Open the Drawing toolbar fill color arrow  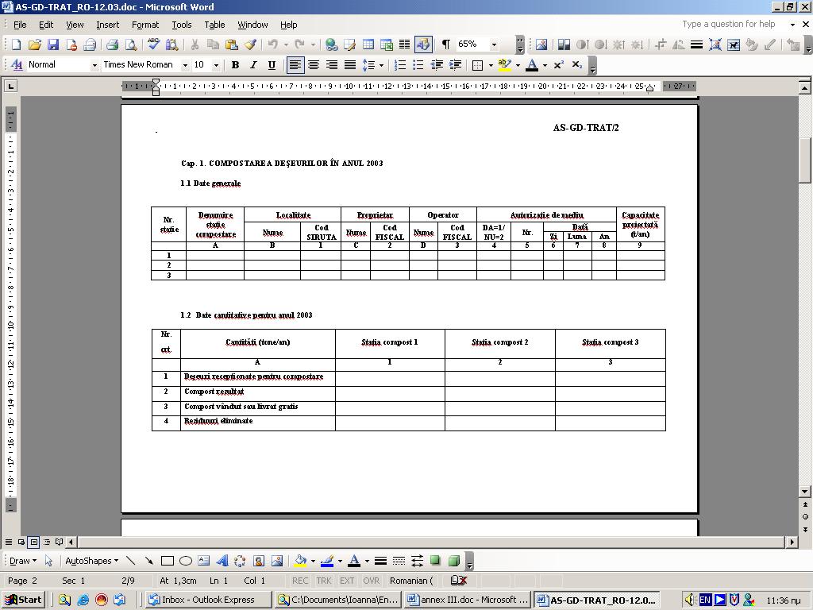(313, 562)
